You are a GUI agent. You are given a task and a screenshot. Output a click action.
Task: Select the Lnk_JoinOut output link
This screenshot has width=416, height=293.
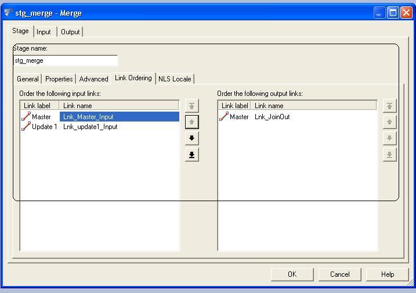(x=272, y=117)
